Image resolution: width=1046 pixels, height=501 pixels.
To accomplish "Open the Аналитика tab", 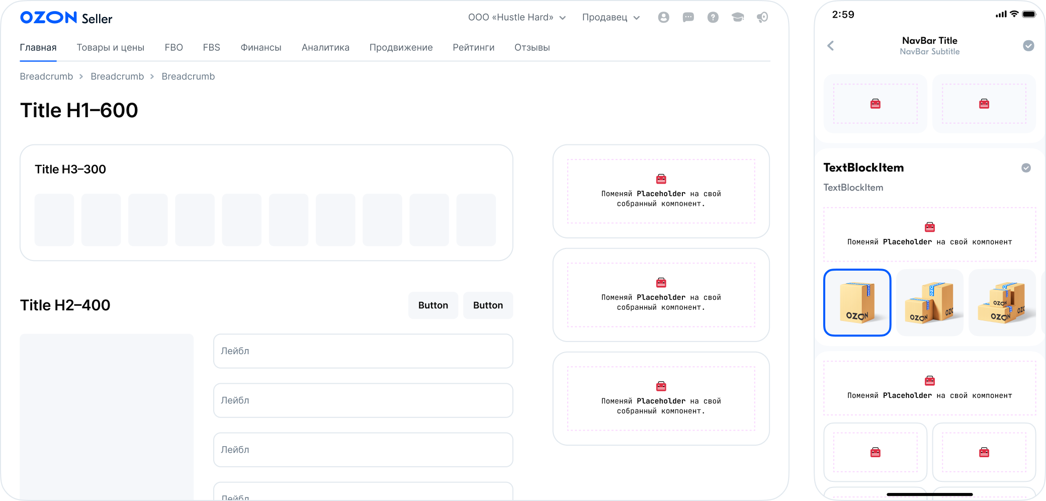I will coord(325,48).
